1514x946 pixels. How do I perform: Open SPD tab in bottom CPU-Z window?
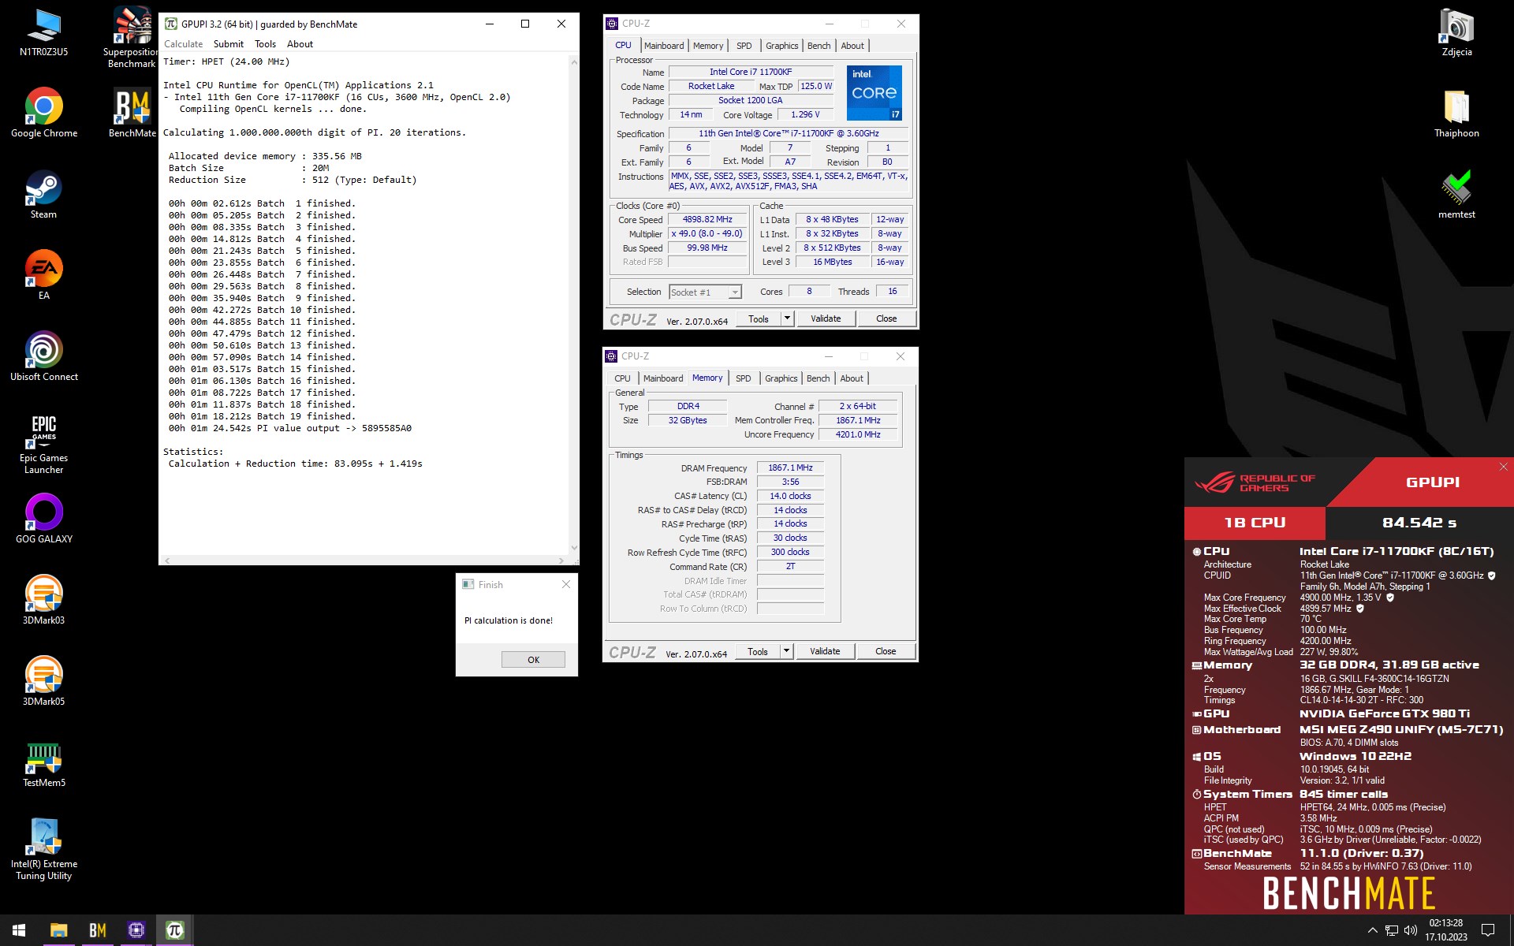pyautogui.click(x=743, y=378)
